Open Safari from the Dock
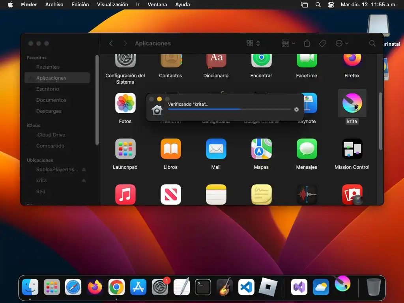This screenshot has height=303, width=404. coord(73,287)
